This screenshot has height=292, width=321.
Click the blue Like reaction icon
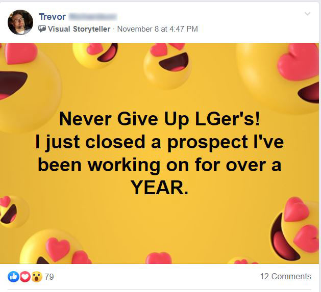coord(13,277)
